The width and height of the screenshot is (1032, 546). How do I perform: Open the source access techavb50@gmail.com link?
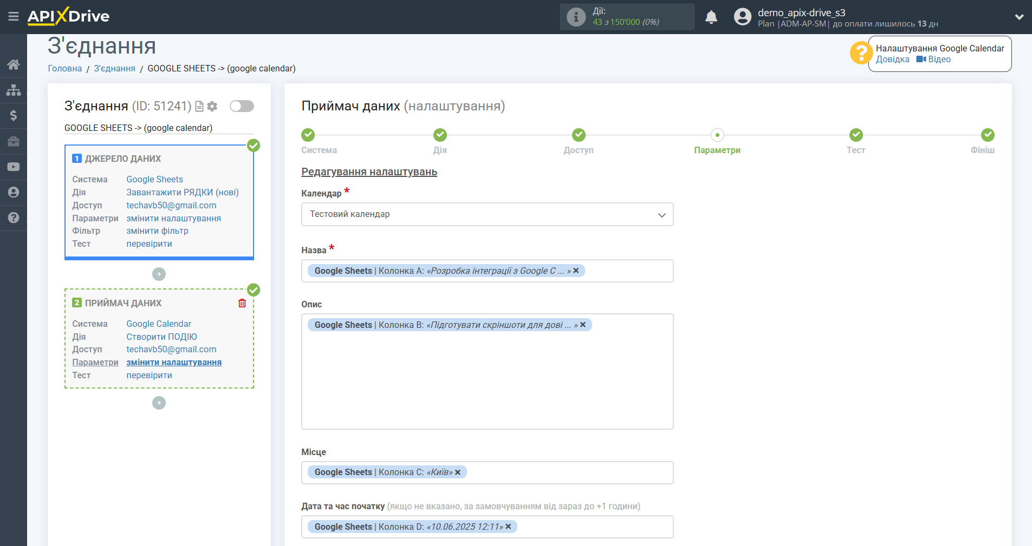171,205
